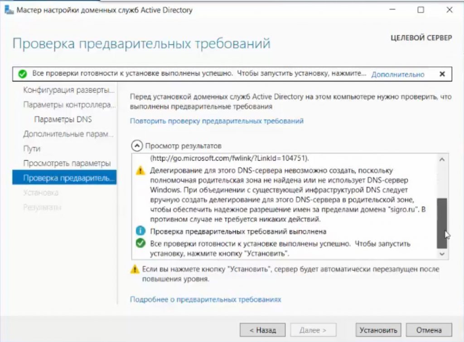
Task: Go to Пути step in sidebar
Action: 32,149
